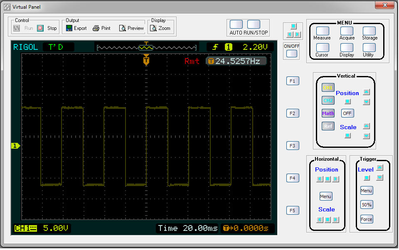Click the Print icon in the toolbar
399x250 pixels.
[x=96, y=28]
